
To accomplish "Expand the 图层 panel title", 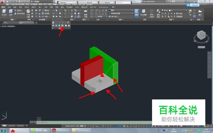I will tap(171, 20).
